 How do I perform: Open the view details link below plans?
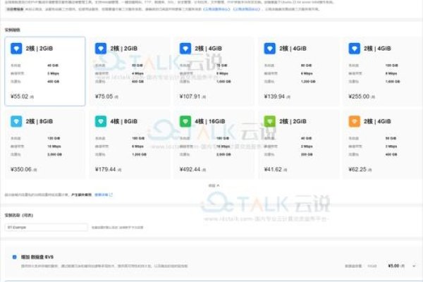(x=103, y=194)
